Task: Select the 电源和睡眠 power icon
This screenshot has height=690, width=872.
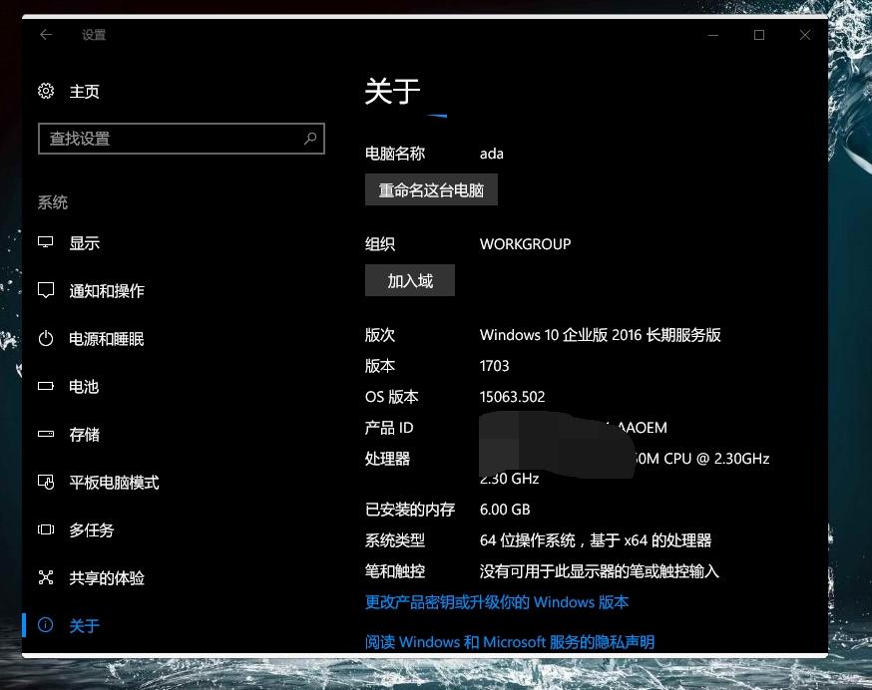Action: (x=46, y=338)
